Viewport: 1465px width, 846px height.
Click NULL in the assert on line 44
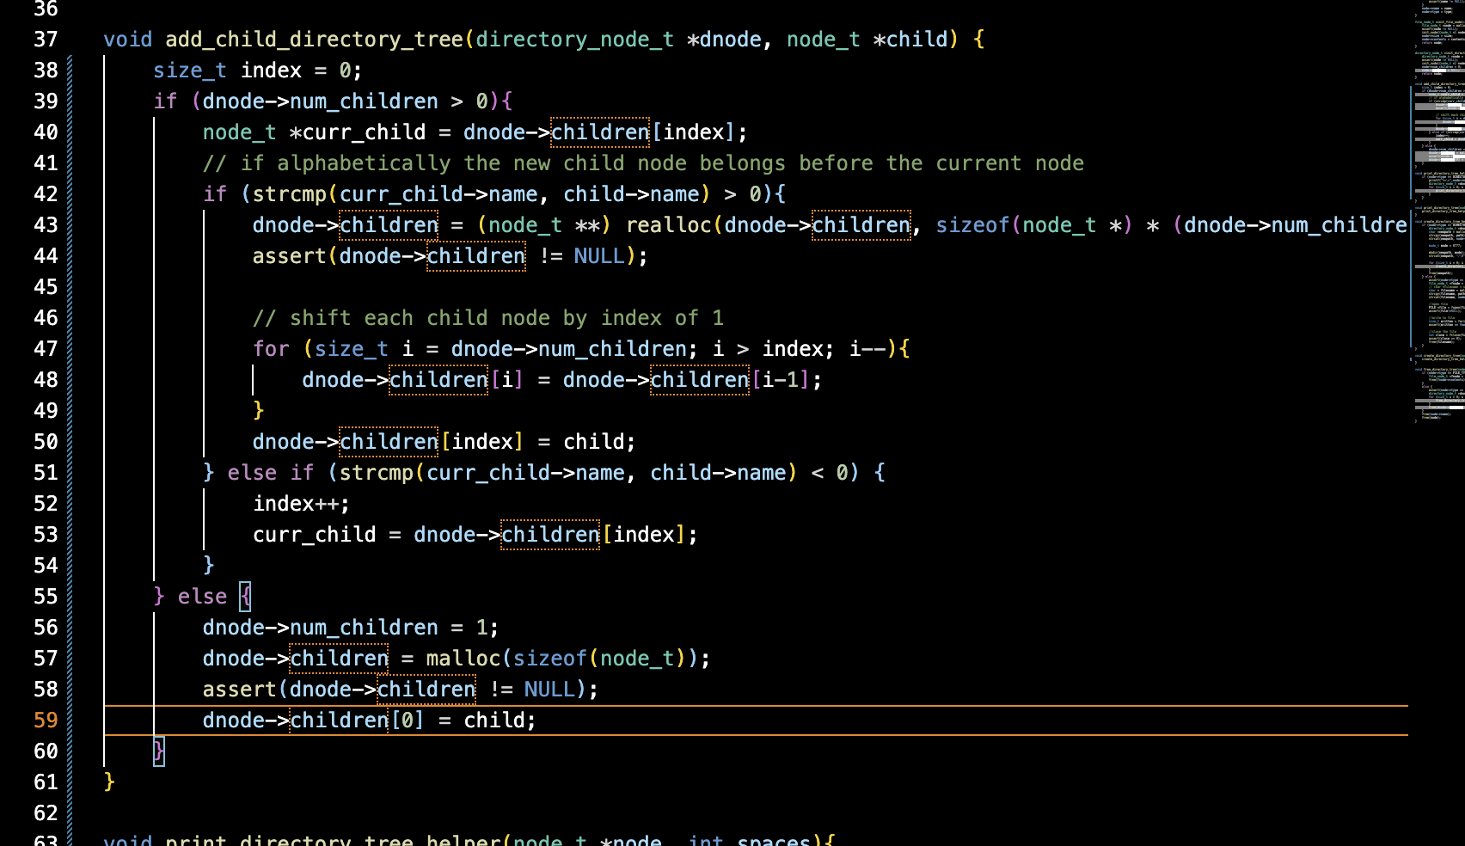click(x=599, y=256)
